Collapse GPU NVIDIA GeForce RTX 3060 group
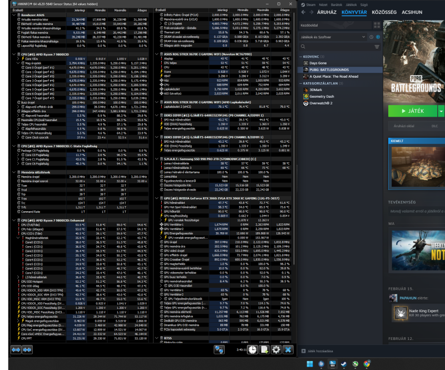The width and height of the screenshot is (445, 370). tap(156, 198)
